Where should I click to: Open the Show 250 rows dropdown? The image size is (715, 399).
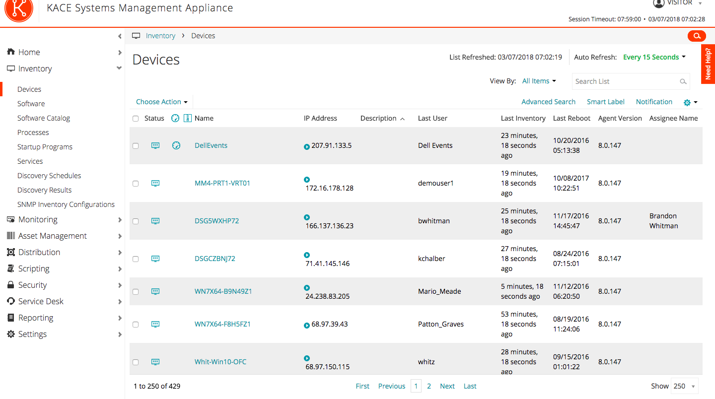pyautogui.click(x=684, y=386)
